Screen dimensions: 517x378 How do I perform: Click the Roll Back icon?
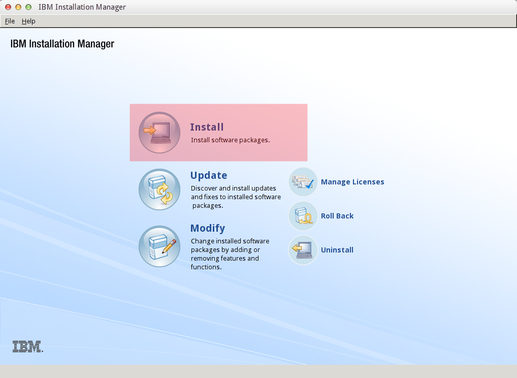point(303,216)
